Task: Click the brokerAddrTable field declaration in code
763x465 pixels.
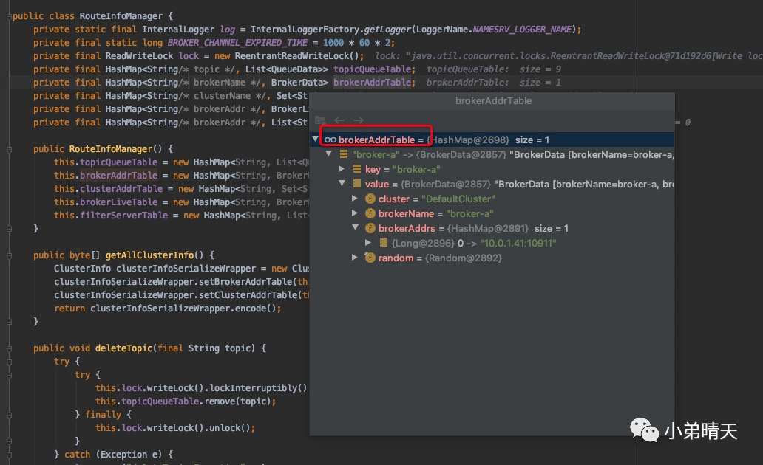Action: (x=372, y=83)
